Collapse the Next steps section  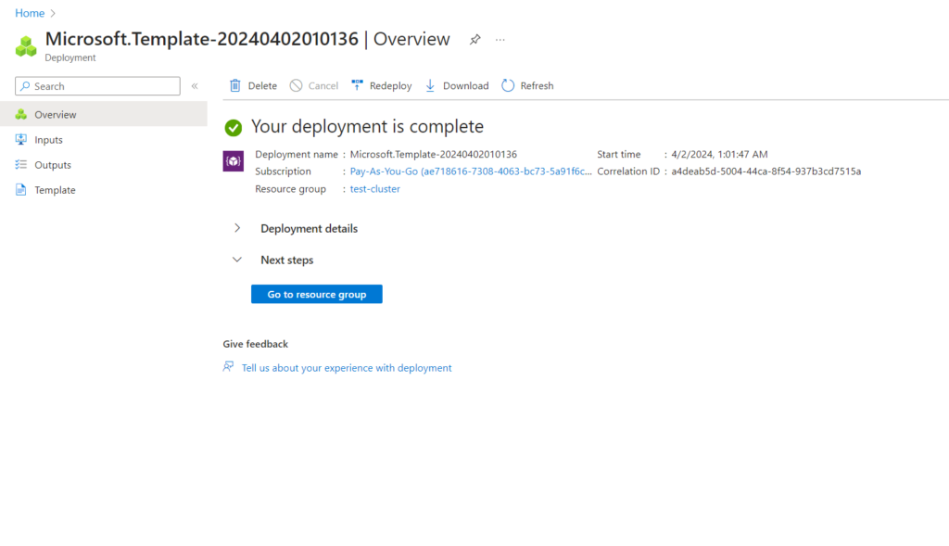(236, 260)
